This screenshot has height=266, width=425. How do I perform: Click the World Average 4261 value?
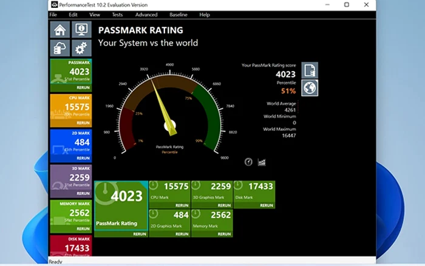click(x=290, y=110)
